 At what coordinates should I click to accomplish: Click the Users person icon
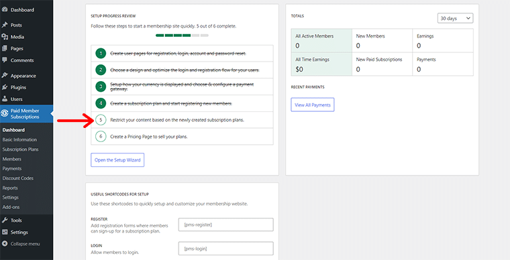click(5, 99)
